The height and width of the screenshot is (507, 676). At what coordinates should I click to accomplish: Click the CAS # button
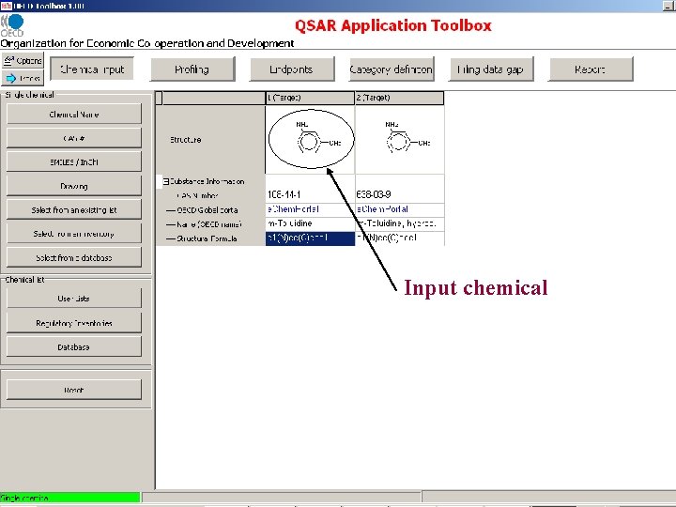point(74,138)
